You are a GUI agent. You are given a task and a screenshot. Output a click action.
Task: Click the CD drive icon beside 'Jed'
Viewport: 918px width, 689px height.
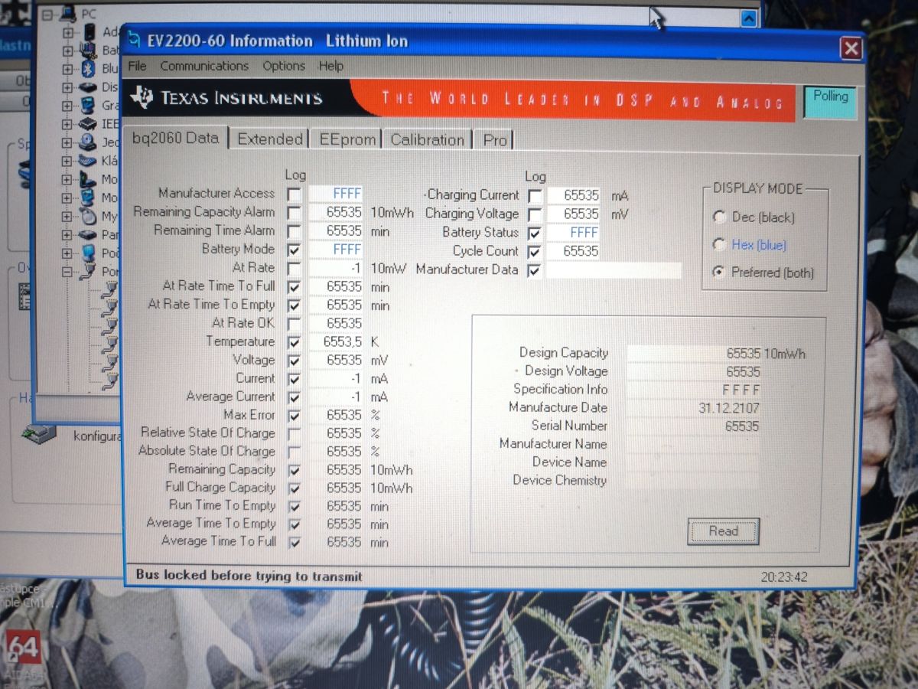(x=89, y=142)
